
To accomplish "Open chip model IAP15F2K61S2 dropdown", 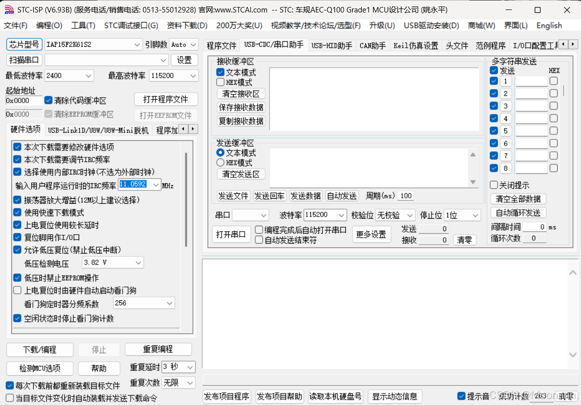I will click(137, 45).
